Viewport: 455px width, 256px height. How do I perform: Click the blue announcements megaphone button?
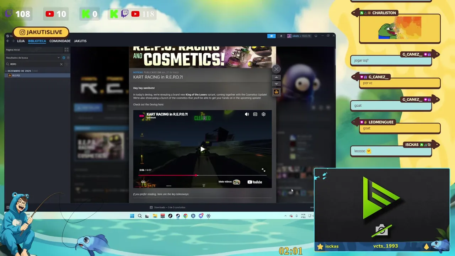tap(271, 36)
